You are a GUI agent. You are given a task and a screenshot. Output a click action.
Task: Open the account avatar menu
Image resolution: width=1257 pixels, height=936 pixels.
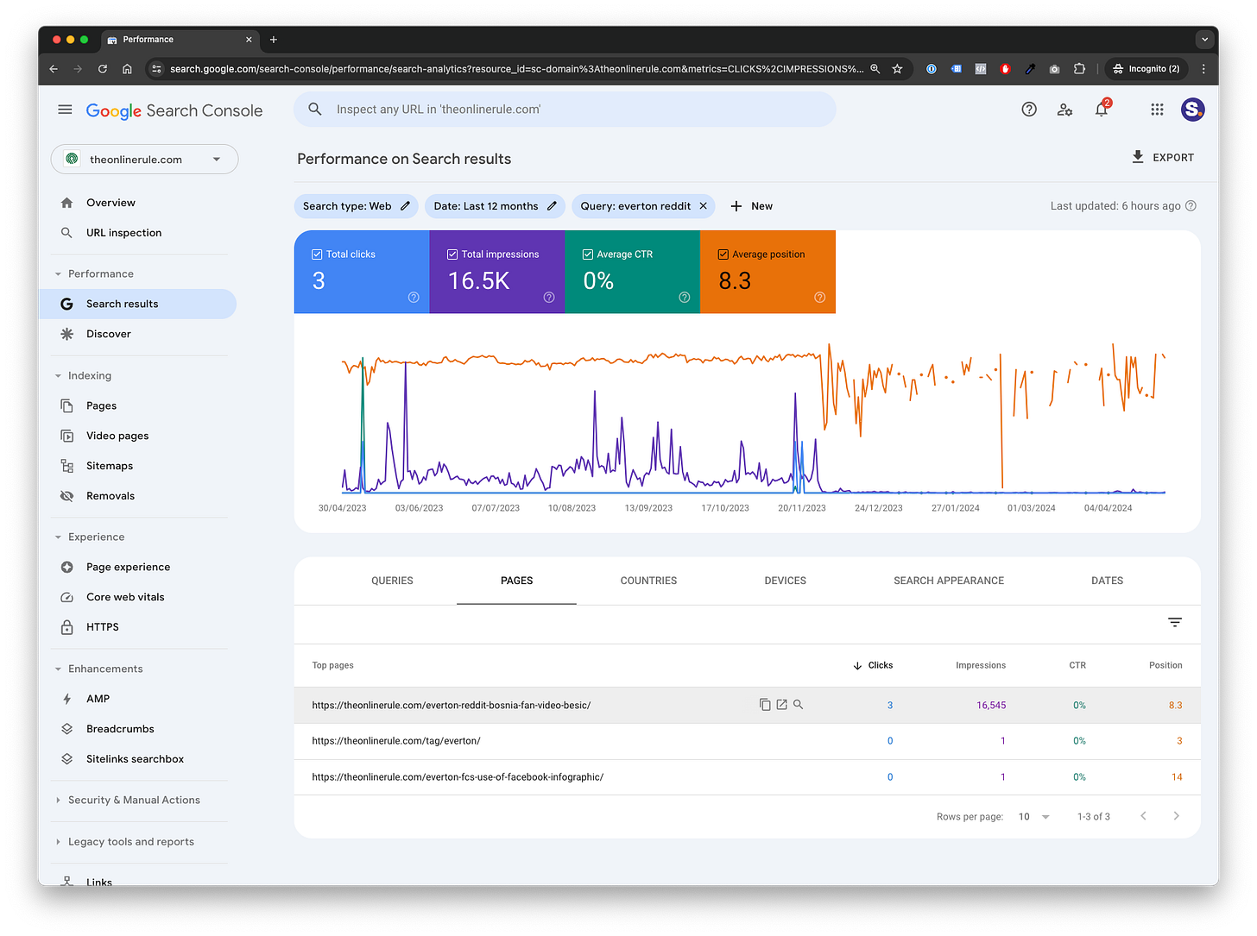pos(1193,110)
